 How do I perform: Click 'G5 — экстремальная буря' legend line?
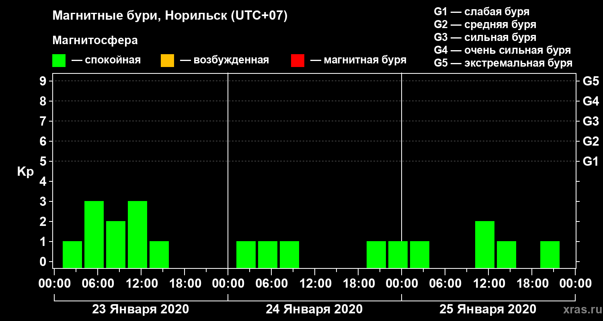pos(503,63)
